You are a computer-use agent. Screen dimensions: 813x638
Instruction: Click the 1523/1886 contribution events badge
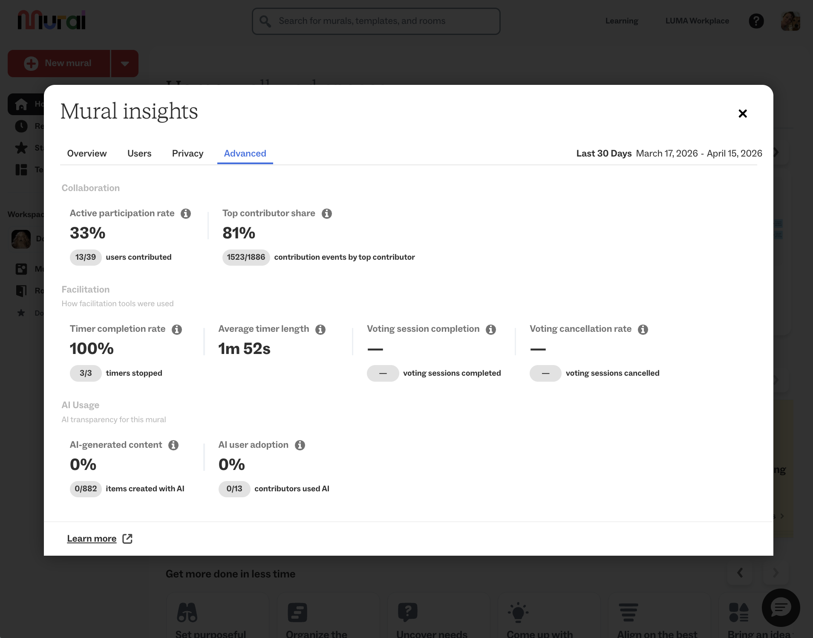(246, 258)
